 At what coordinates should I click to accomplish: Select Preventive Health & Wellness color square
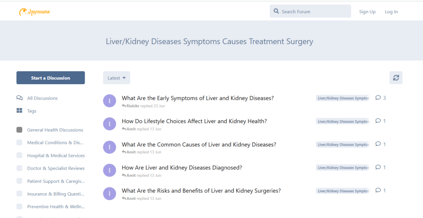19,206
